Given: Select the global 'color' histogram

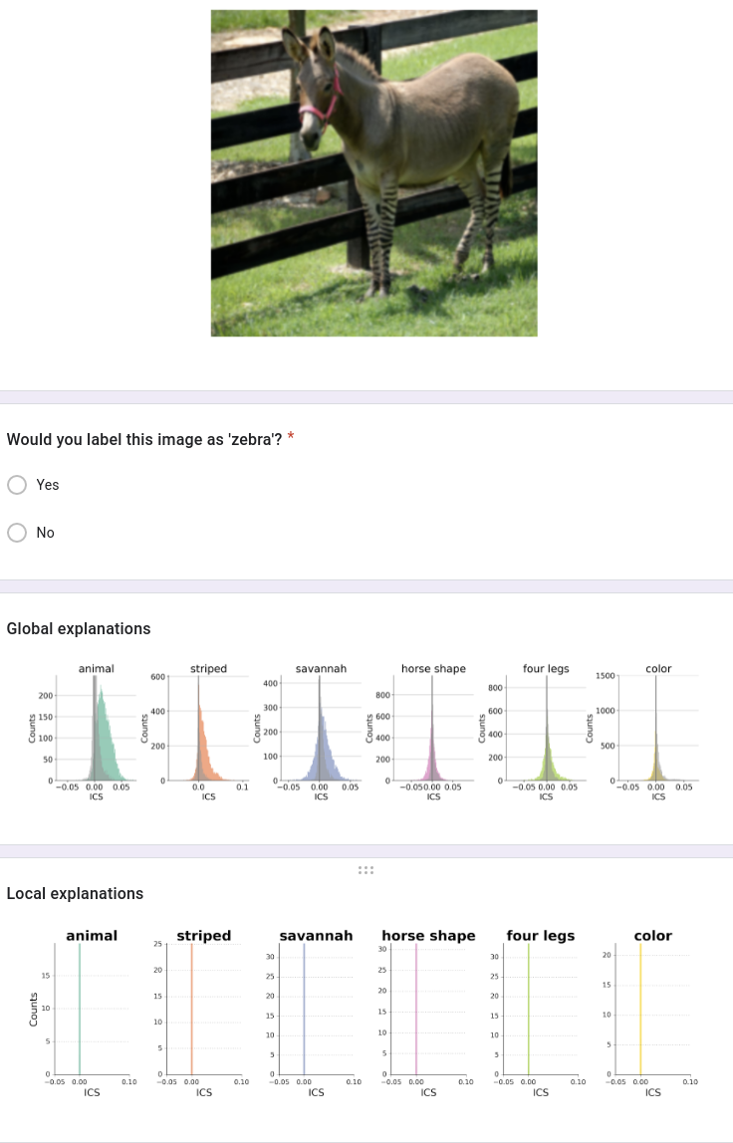Looking at the screenshot, I should pyautogui.click(x=656, y=731).
